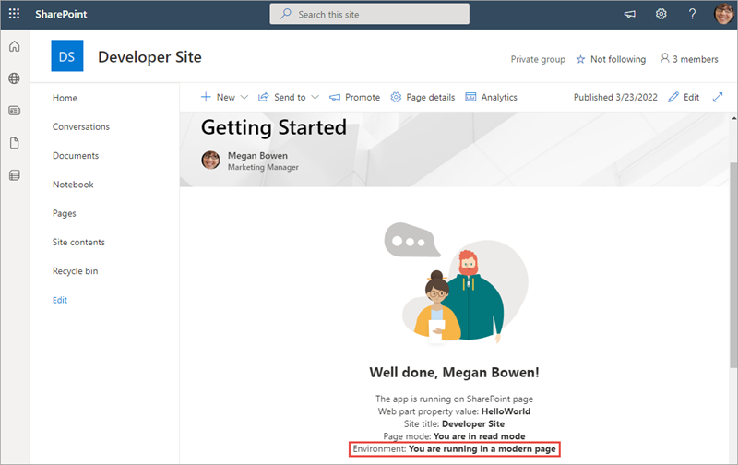Expand page to full-screen with arrows icon
The width and height of the screenshot is (738, 465).
718,97
